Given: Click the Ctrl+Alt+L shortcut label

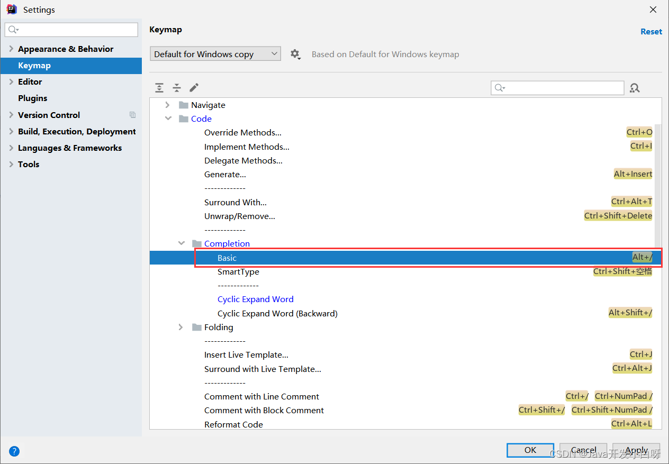Looking at the screenshot, I should (631, 423).
